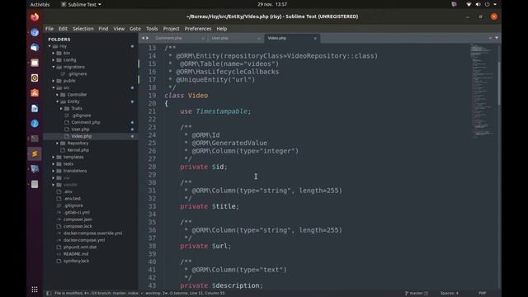
Task: Open Firefox from the Ubuntu dock
Action: click(35, 16)
